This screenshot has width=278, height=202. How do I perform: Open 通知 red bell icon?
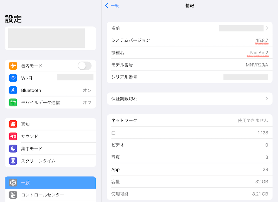[x=13, y=124]
